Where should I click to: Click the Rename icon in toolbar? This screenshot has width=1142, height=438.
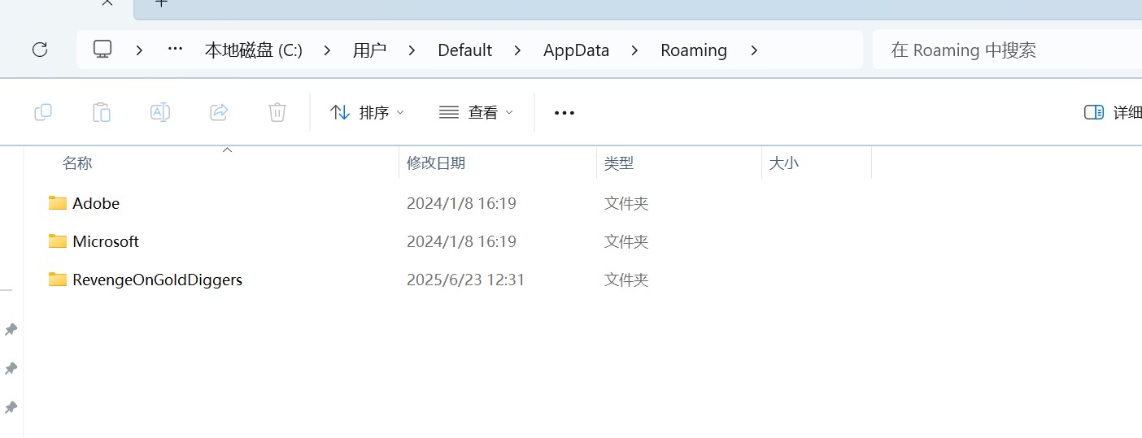point(160,112)
